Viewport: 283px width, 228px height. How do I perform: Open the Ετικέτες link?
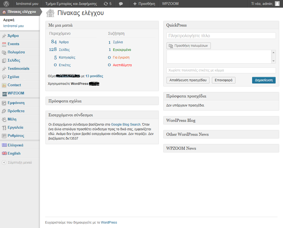[x=65, y=65]
